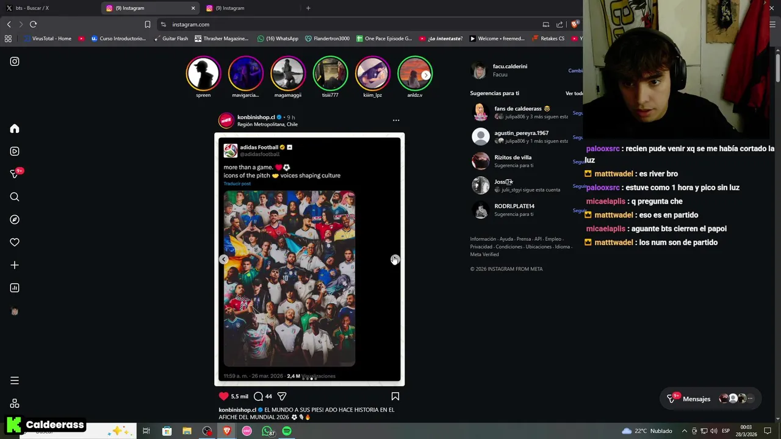Screen dimensions: 781x439
Task: Open the dashboard chart icon in sidebar
Action: [x=15, y=288]
